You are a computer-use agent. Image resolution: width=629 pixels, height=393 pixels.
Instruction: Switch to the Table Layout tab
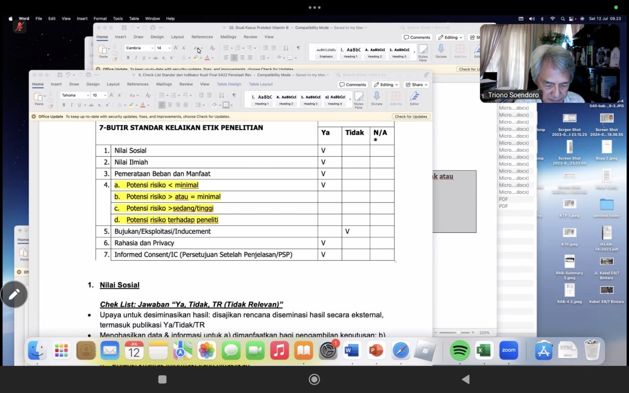[x=261, y=84]
